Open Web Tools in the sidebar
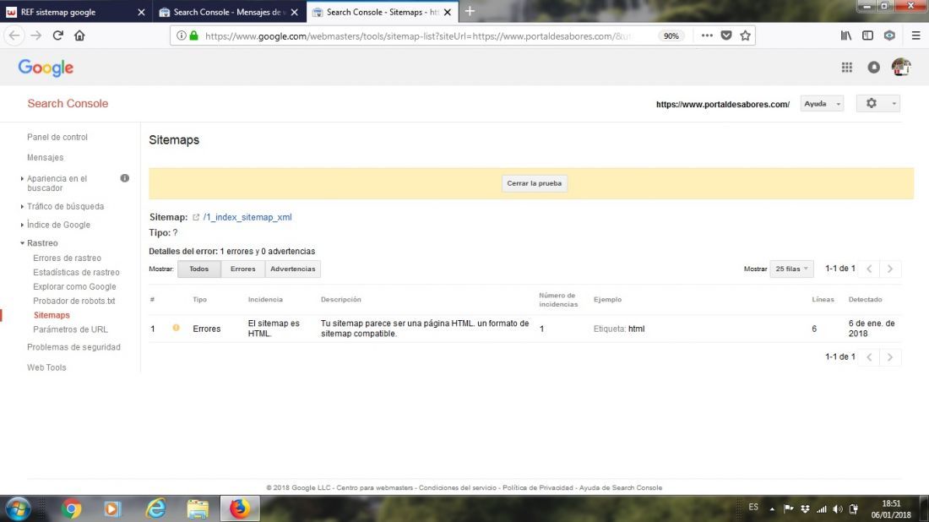Viewport: 929px width, 522px height. pos(46,367)
